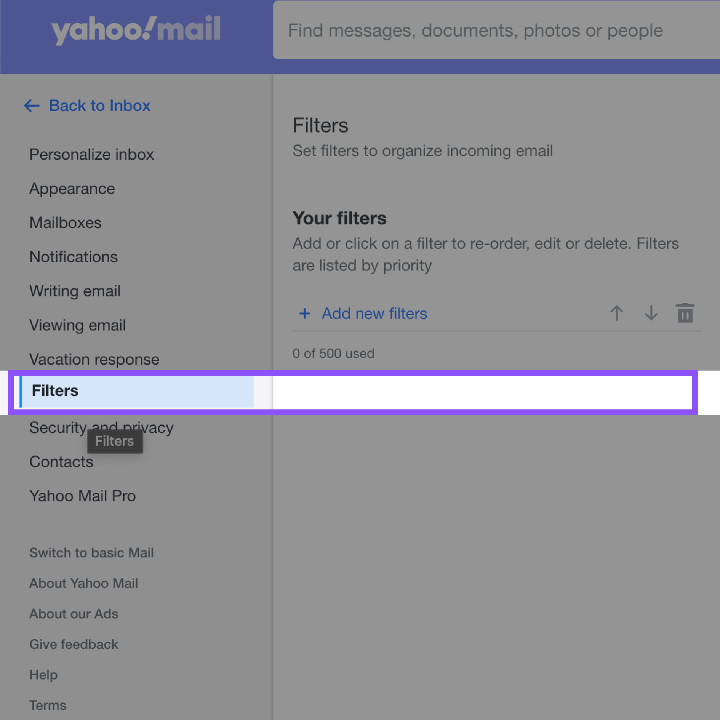Delete filter using the trash icon
The height and width of the screenshot is (720, 720).
point(685,313)
